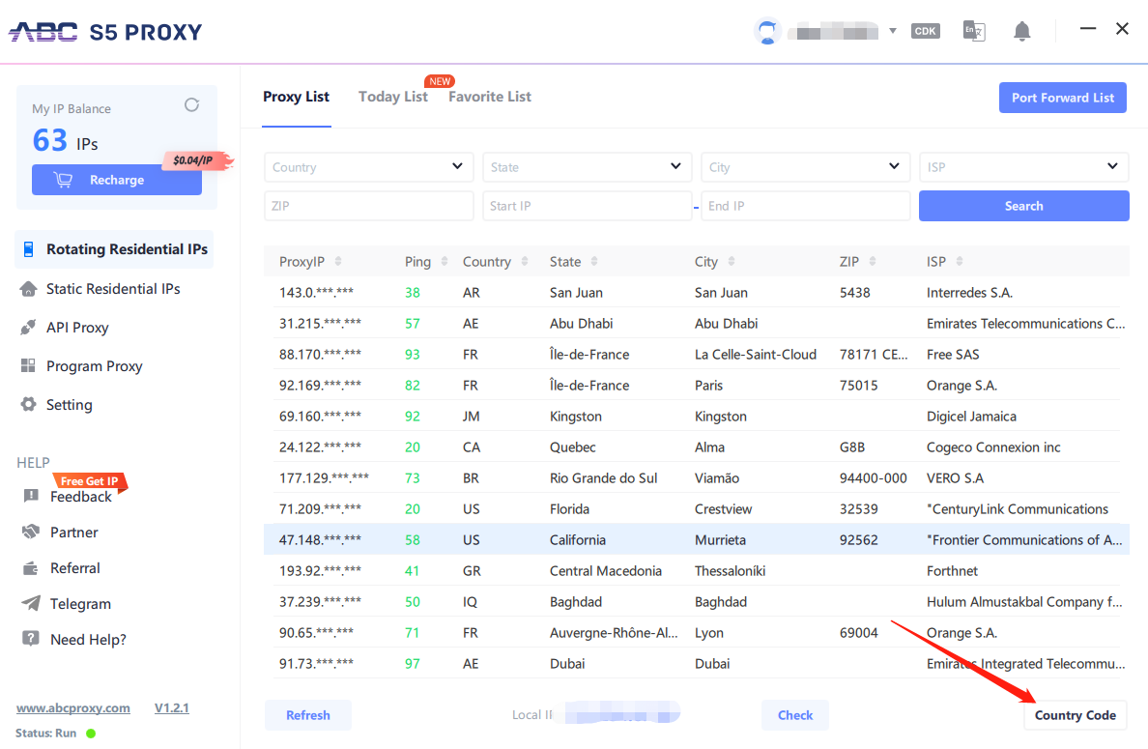1148x749 pixels.
Task: Open the account name dropdown arrow
Action: pyautogui.click(x=893, y=31)
